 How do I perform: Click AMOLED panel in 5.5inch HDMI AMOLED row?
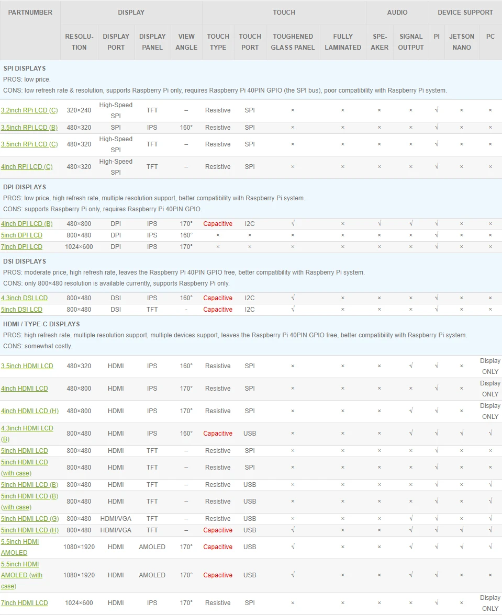click(152, 547)
